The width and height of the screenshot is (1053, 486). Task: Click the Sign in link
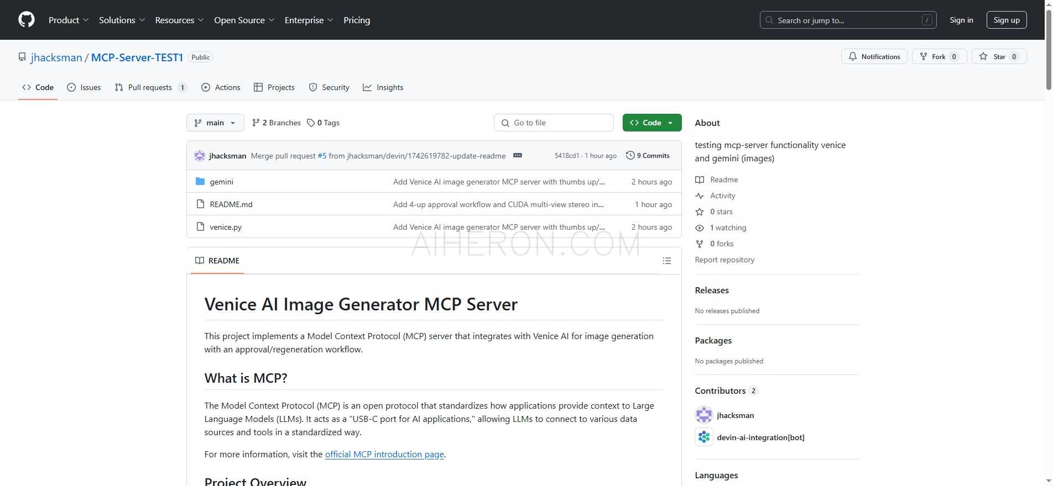(961, 20)
